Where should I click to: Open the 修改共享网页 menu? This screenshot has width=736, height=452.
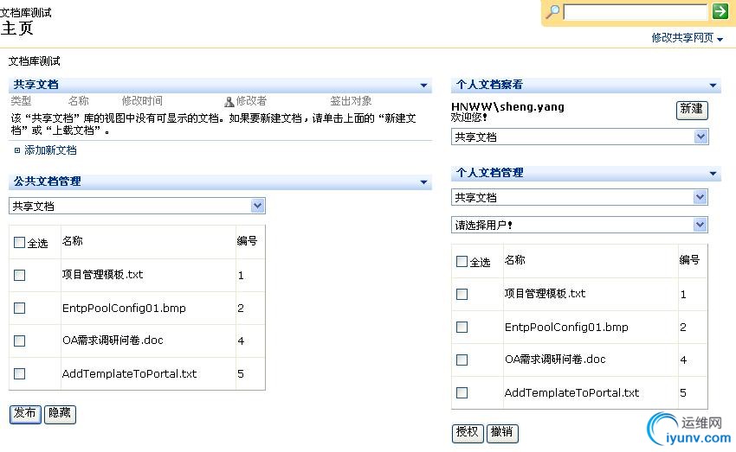click(x=687, y=37)
